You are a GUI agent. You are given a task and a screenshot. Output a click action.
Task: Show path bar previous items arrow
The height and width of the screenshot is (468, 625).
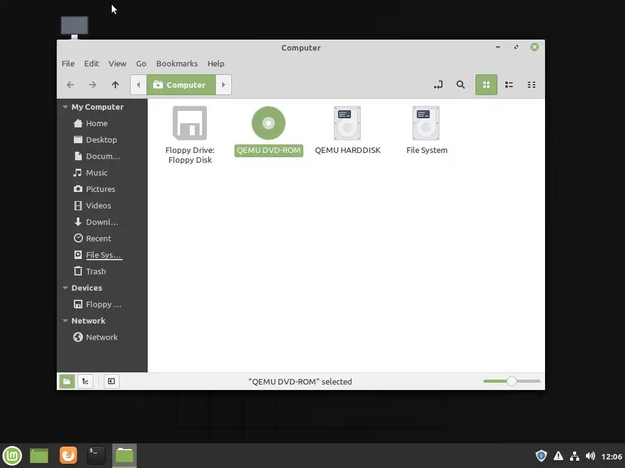pos(139,85)
